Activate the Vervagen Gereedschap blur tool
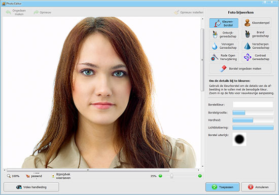 [x=224, y=46]
